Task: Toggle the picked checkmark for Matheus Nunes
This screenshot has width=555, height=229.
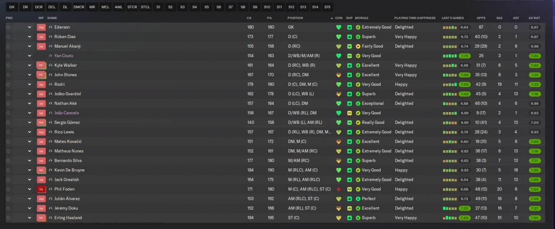Action: click(8, 151)
